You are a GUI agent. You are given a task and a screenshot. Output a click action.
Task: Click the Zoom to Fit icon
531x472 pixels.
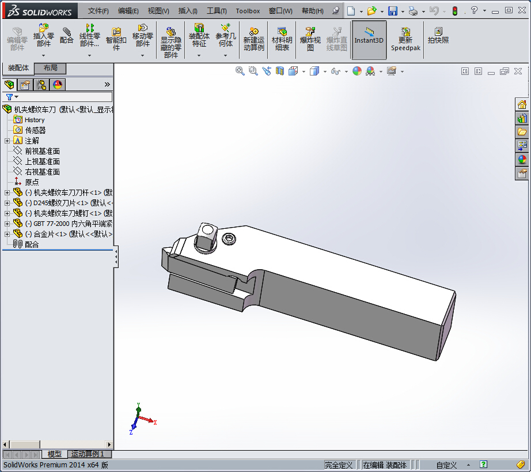click(x=240, y=71)
